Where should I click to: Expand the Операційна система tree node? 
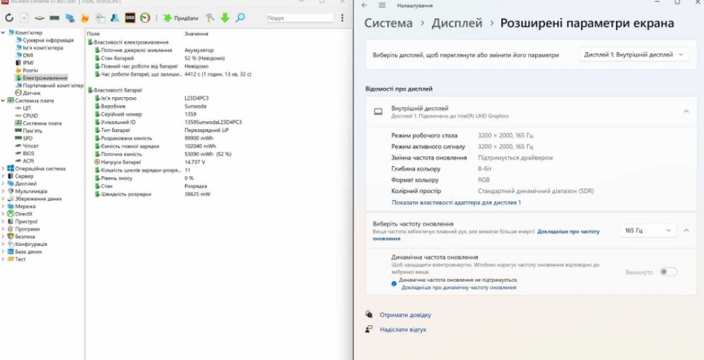4,168
